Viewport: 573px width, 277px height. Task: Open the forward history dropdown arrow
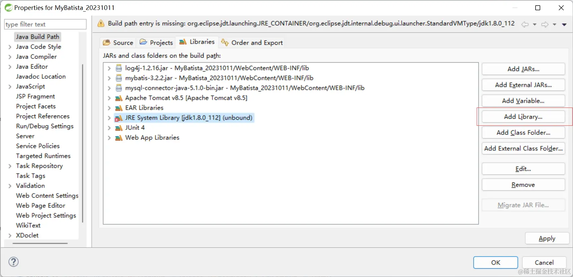[x=554, y=24]
